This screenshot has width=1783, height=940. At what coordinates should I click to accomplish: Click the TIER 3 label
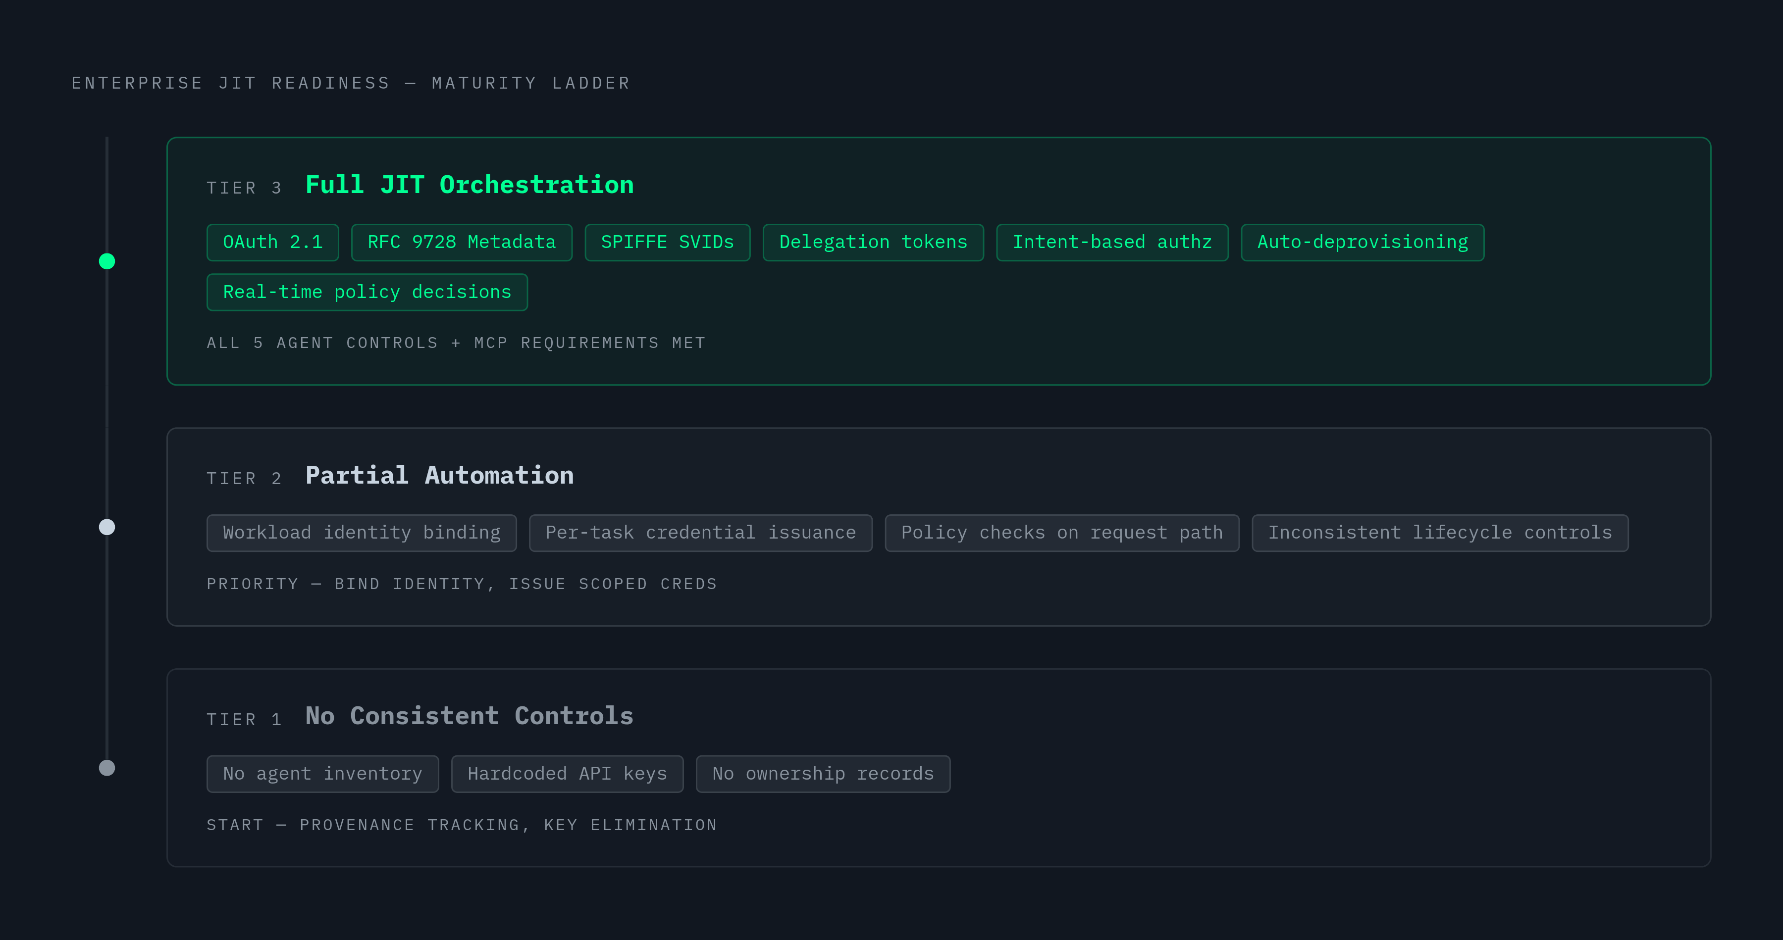click(x=244, y=188)
